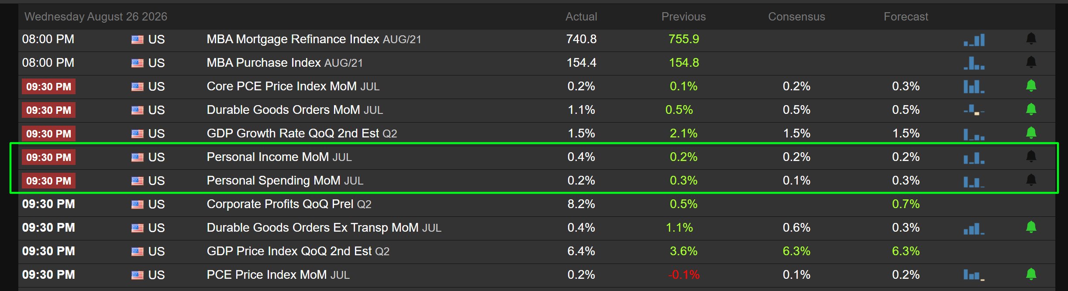The height and width of the screenshot is (291, 1068).
Task: Open Core PCE Price Index MoM link
Action: (293, 86)
